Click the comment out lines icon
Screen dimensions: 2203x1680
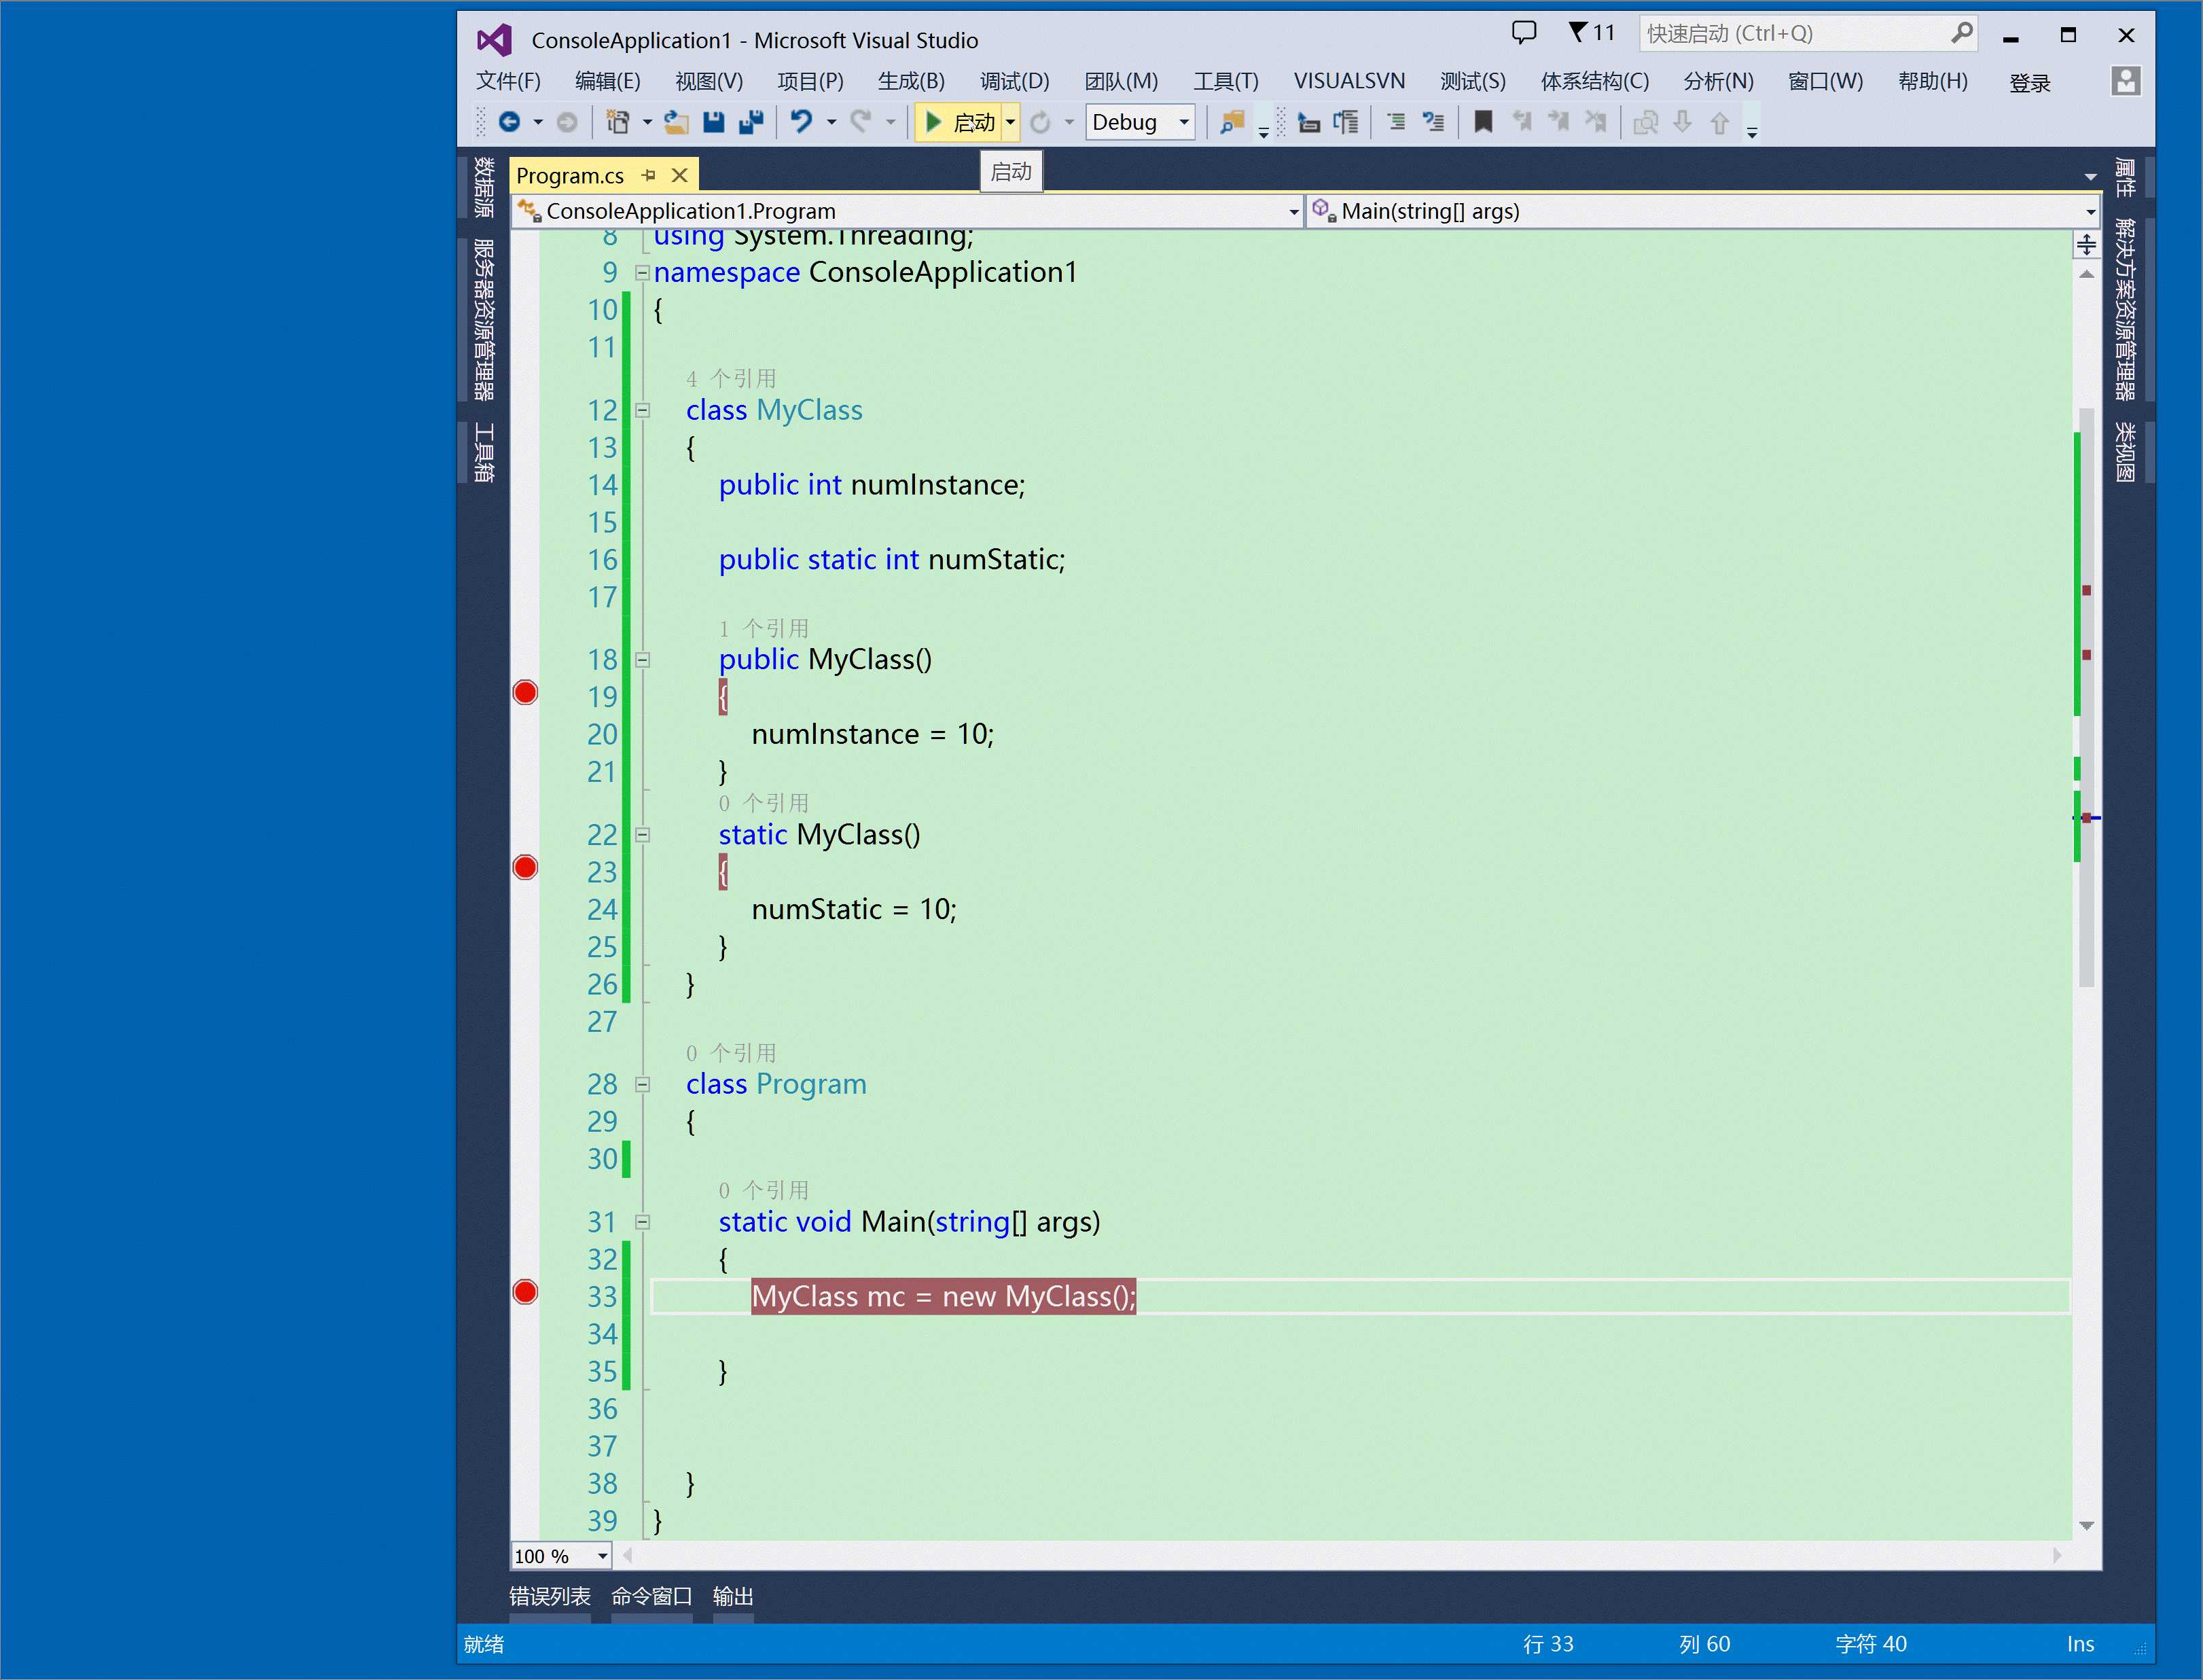tap(1396, 122)
